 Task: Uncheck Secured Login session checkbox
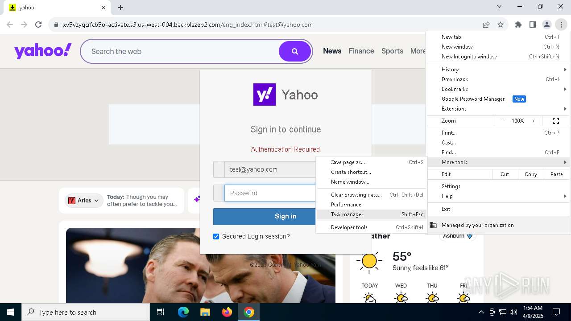pos(216,236)
